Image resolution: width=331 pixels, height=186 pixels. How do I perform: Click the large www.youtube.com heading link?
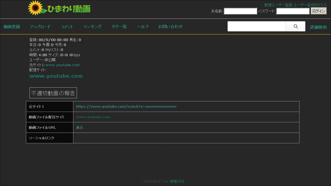point(56,76)
